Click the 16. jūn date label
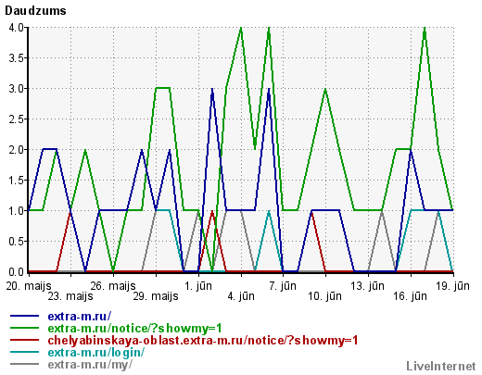This screenshot has width=482, height=375. [x=410, y=296]
